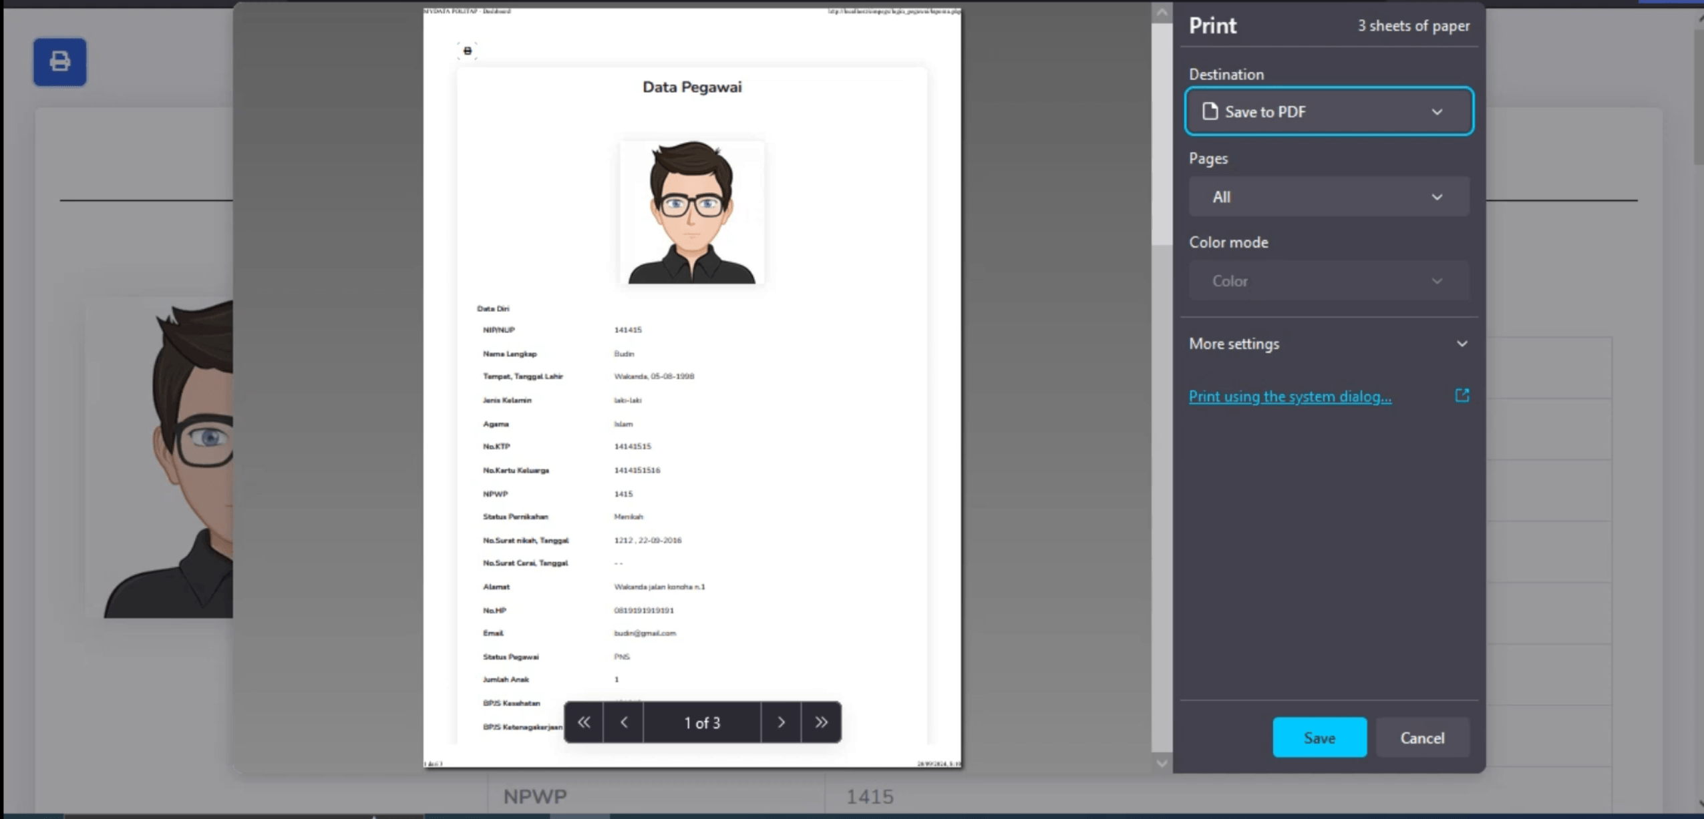Click the 'Data Pegawai' heading in preview
Viewport: 1704px width, 819px height.
coord(692,87)
